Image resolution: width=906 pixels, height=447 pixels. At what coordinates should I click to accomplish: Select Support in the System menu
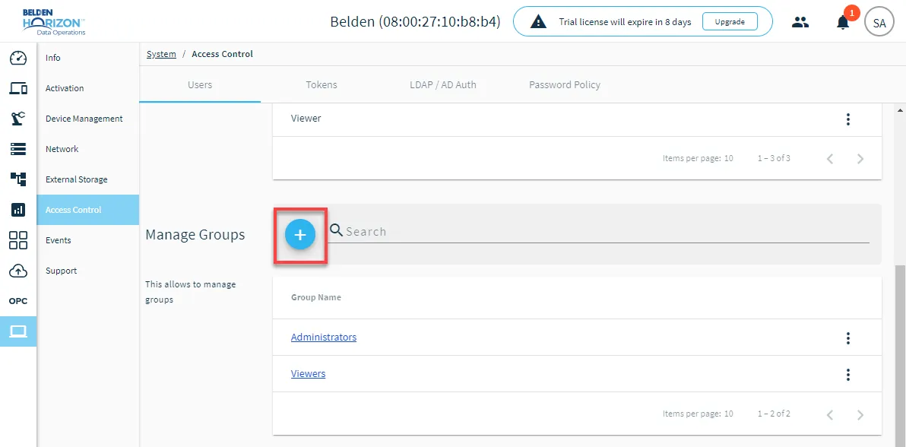click(88, 271)
